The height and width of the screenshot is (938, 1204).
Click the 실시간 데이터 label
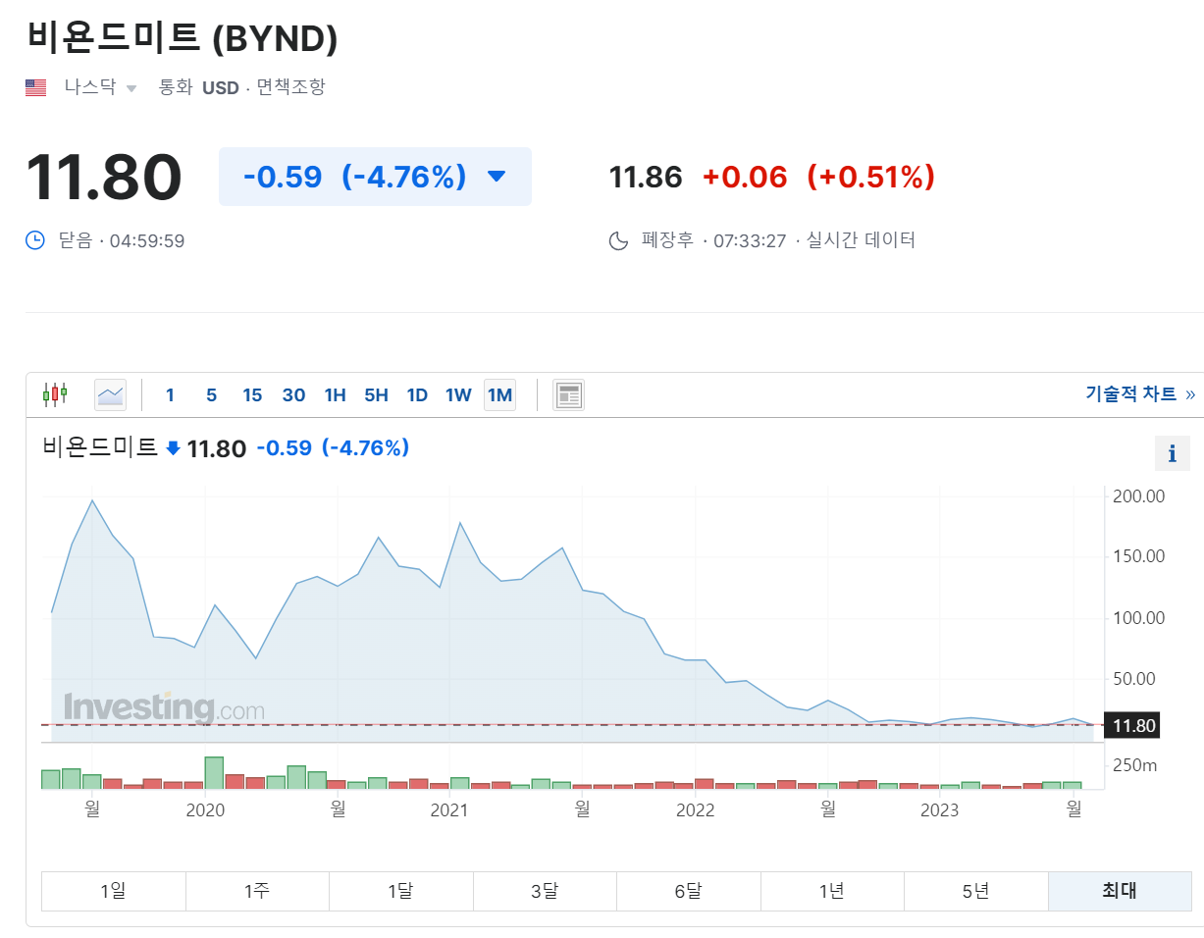(861, 240)
